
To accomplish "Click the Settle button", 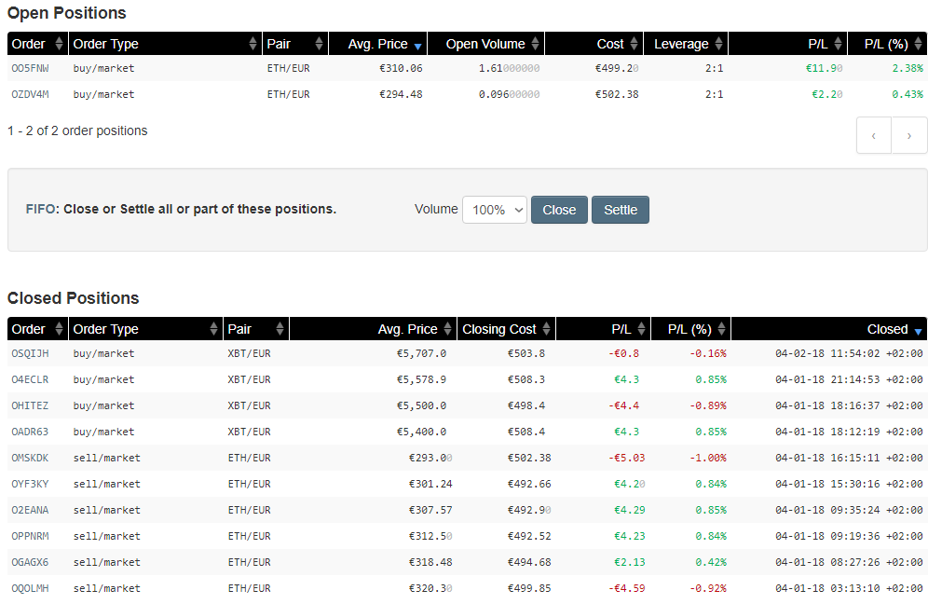I will (621, 210).
